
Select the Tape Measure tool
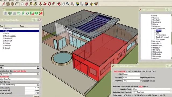click(x=31, y=4)
